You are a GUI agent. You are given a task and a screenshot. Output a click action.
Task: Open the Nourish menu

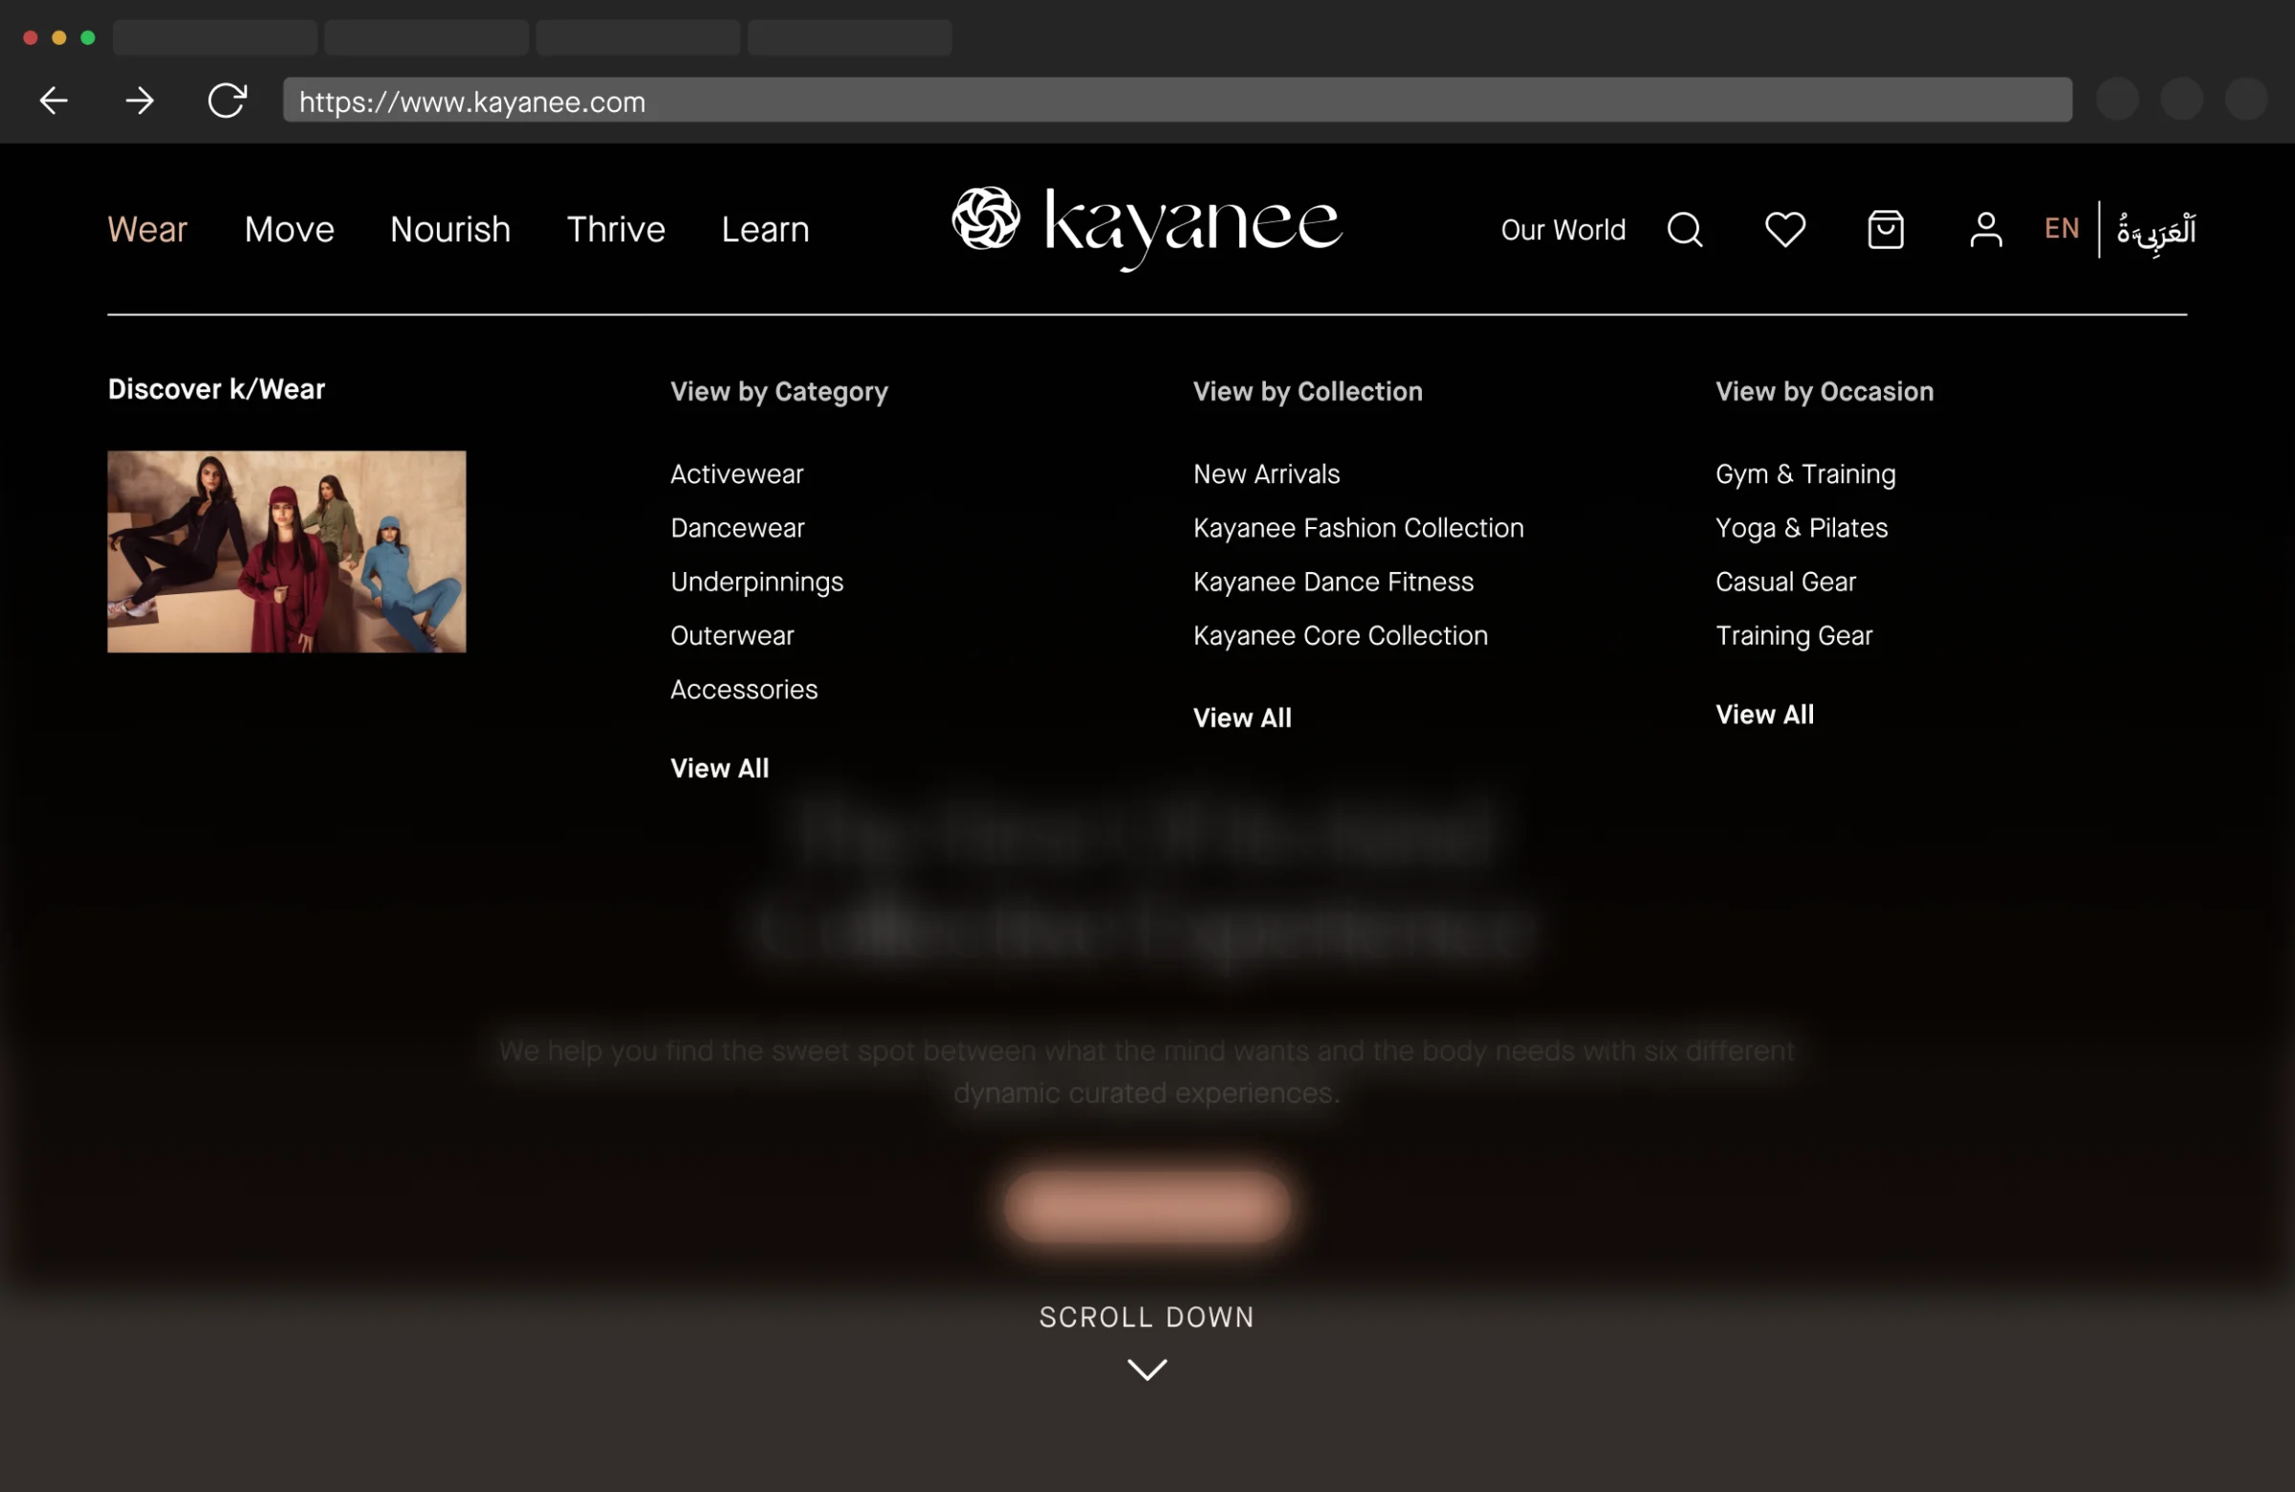click(450, 230)
